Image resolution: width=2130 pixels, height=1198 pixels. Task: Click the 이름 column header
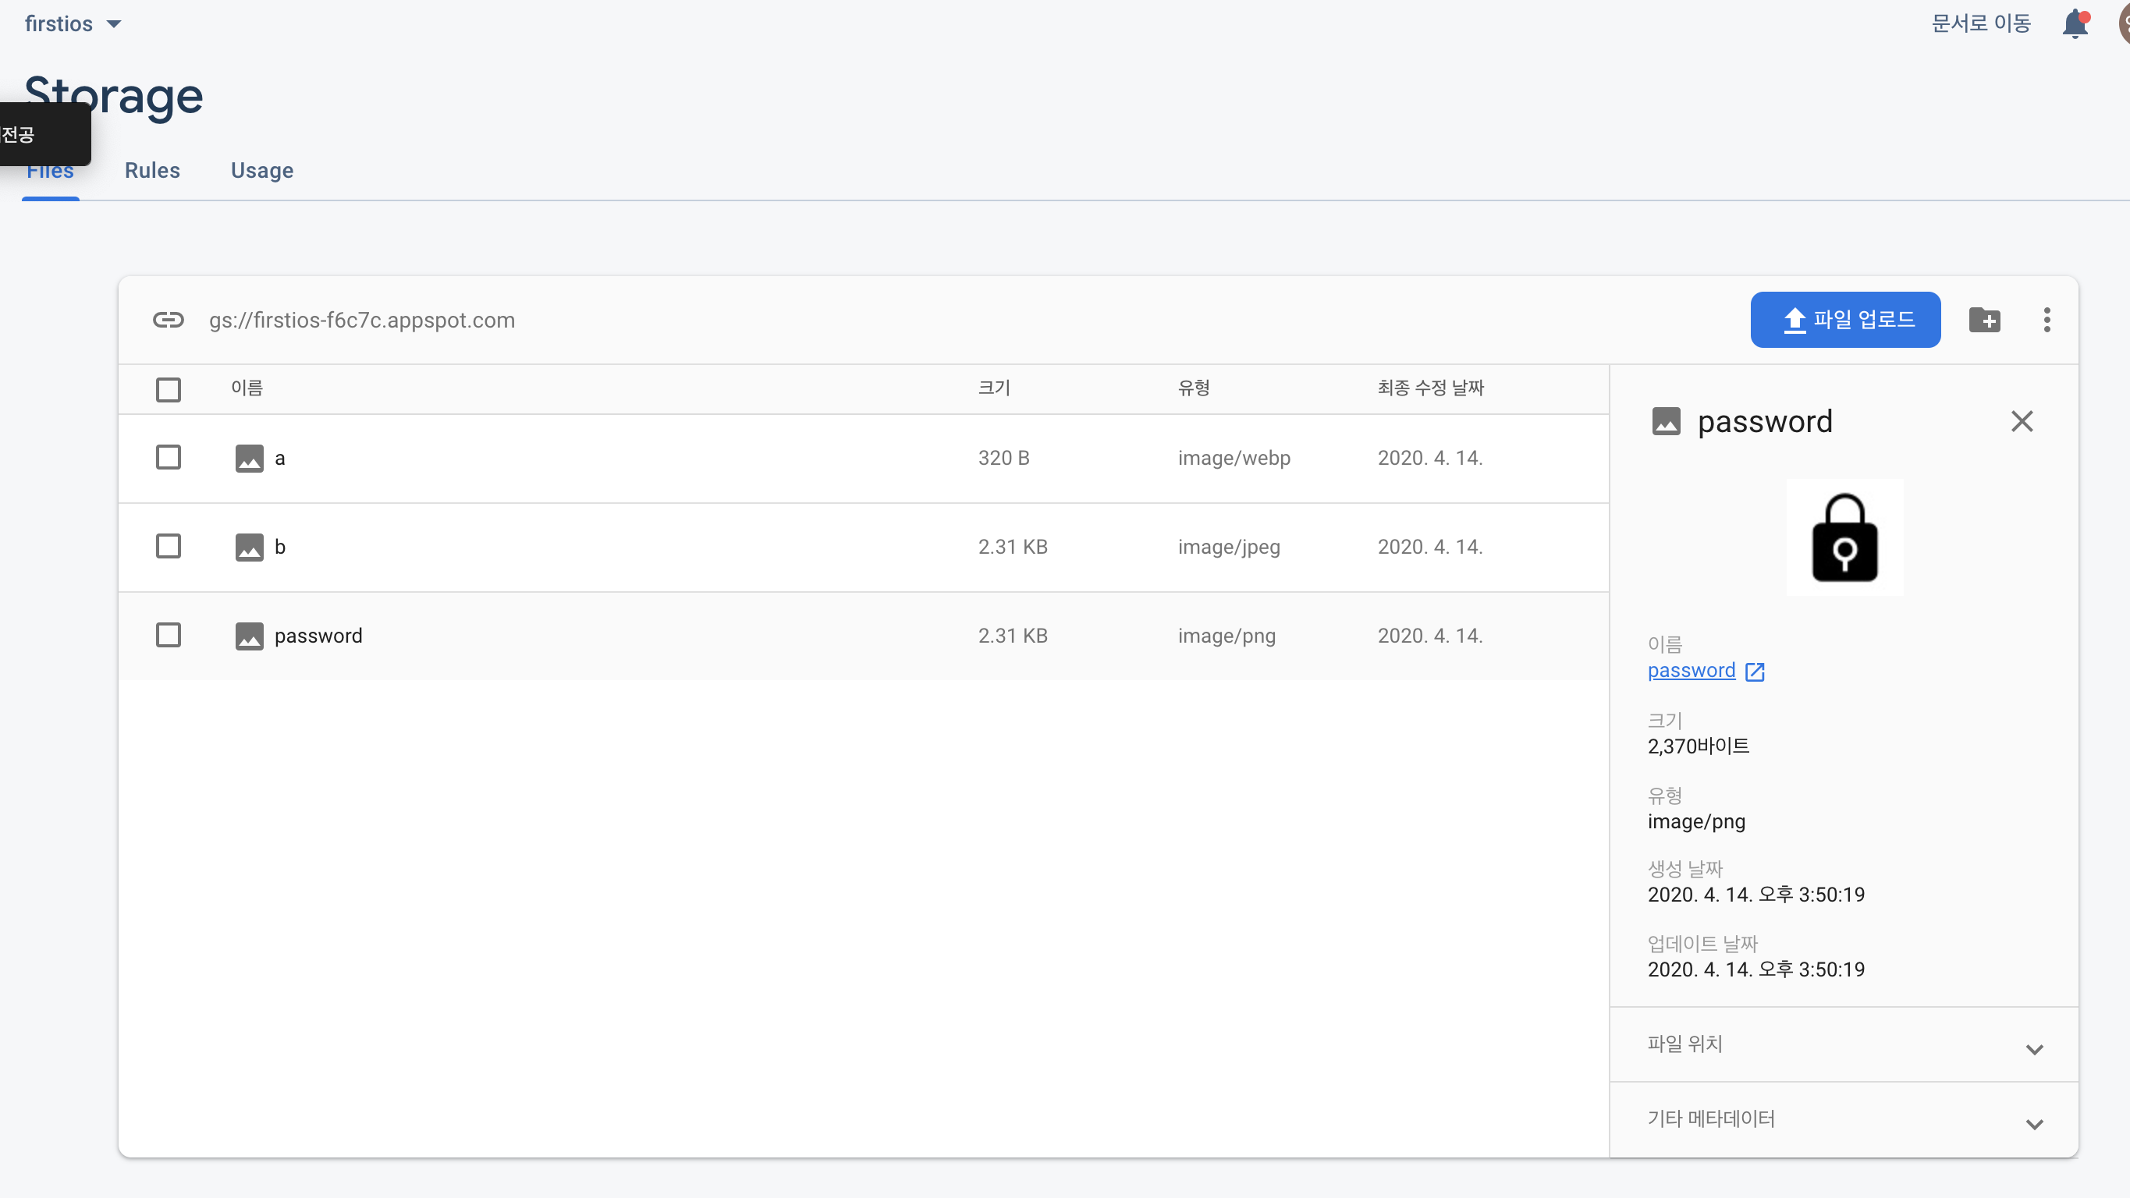(247, 388)
